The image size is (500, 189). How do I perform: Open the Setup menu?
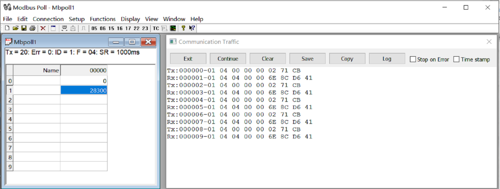coord(77,19)
